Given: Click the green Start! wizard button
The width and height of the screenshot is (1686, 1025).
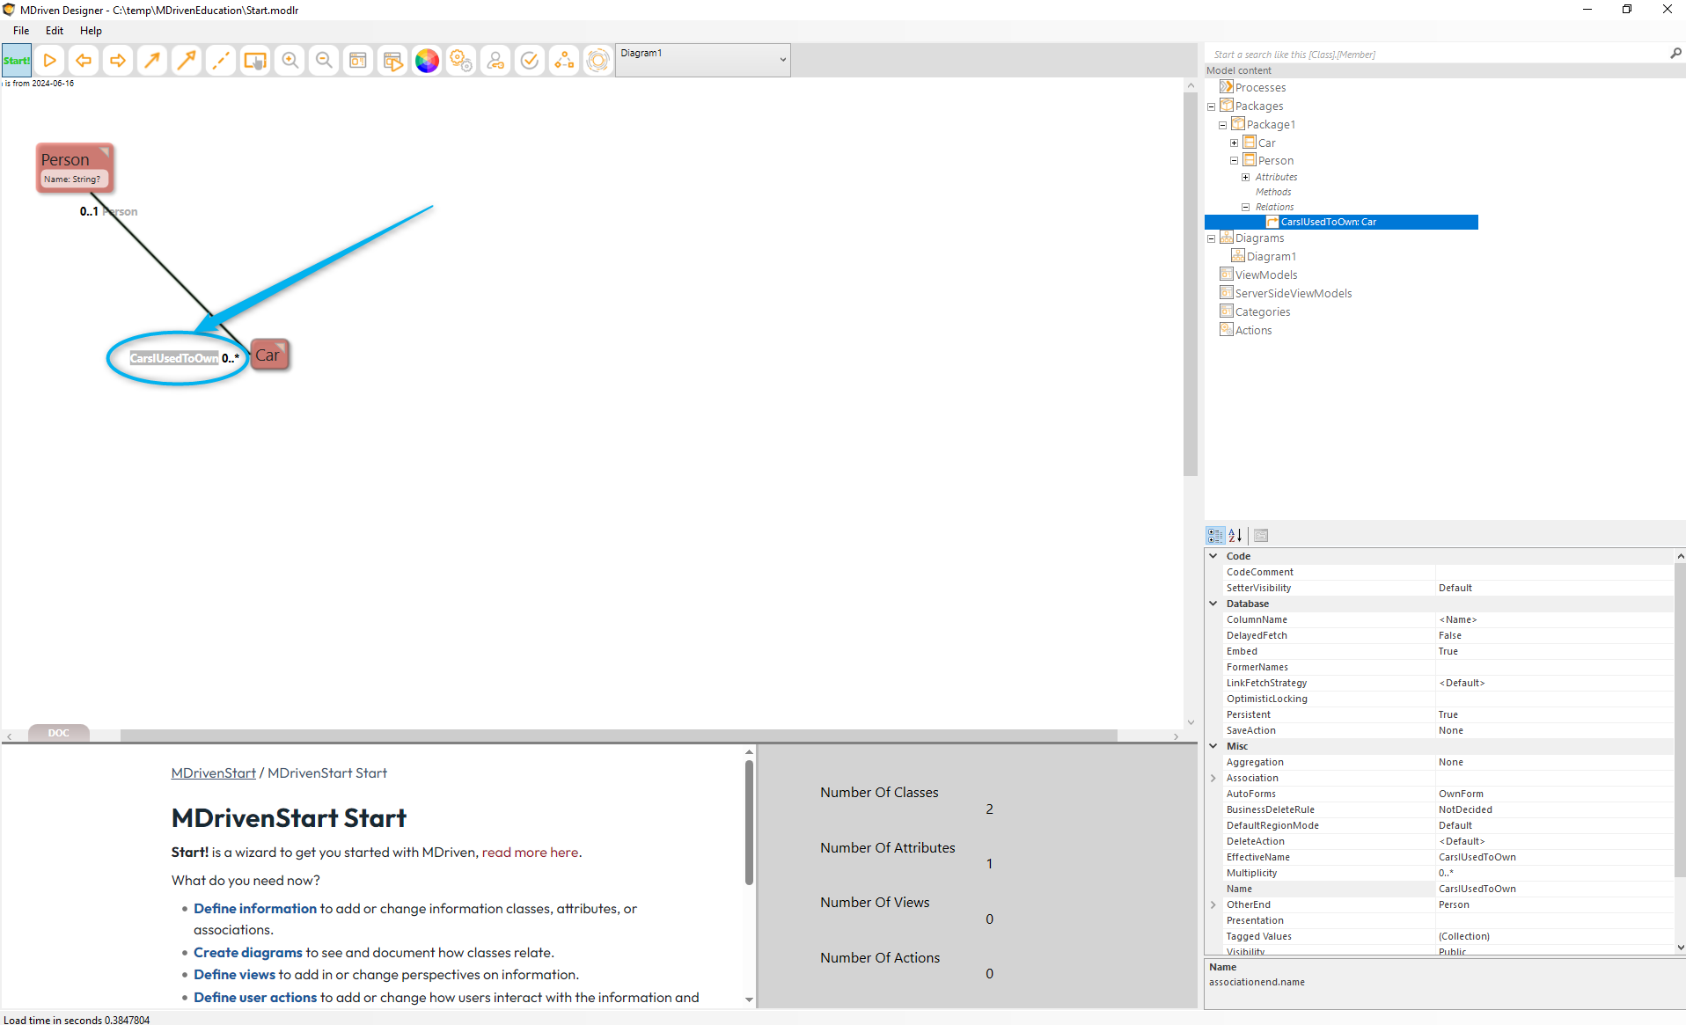Looking at the screenshot, I should pos(17,61).
